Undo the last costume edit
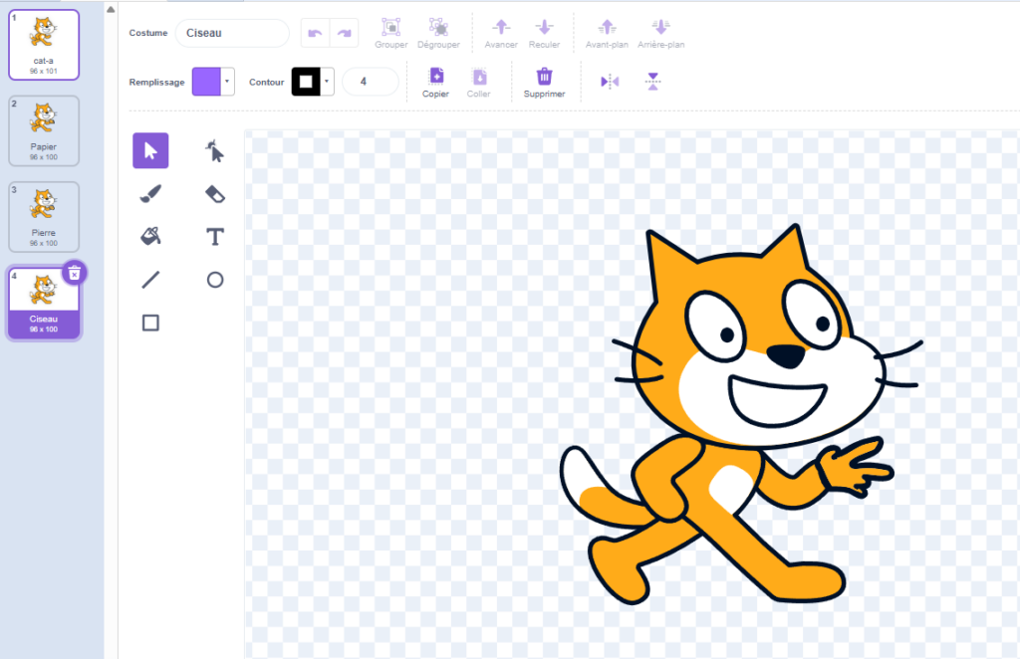The width and height of the screenshot is (1020, 659). (x=315, y=33)
